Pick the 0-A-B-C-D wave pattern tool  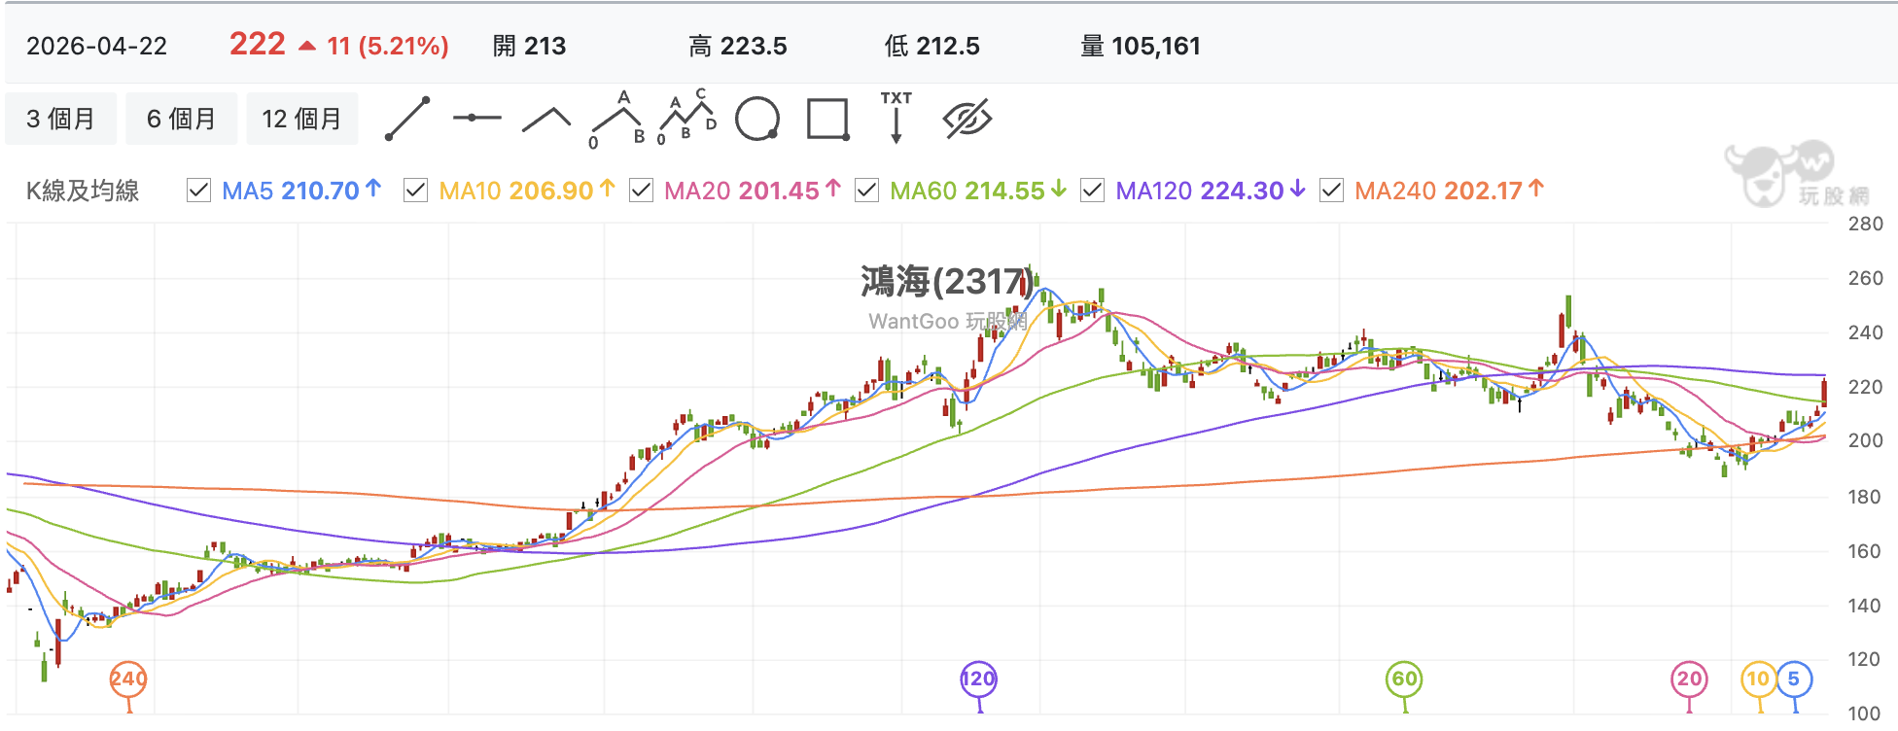point(687,118)
